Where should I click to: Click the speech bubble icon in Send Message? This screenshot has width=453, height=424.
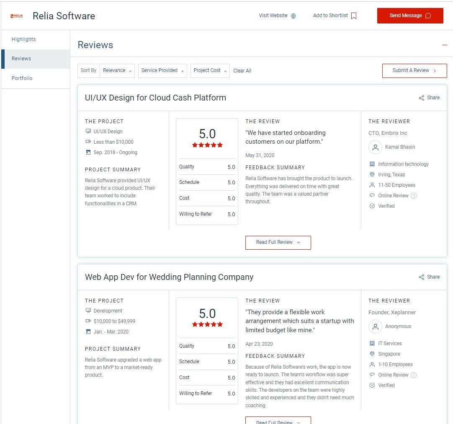pyautogui.click(x=428, y=16)
